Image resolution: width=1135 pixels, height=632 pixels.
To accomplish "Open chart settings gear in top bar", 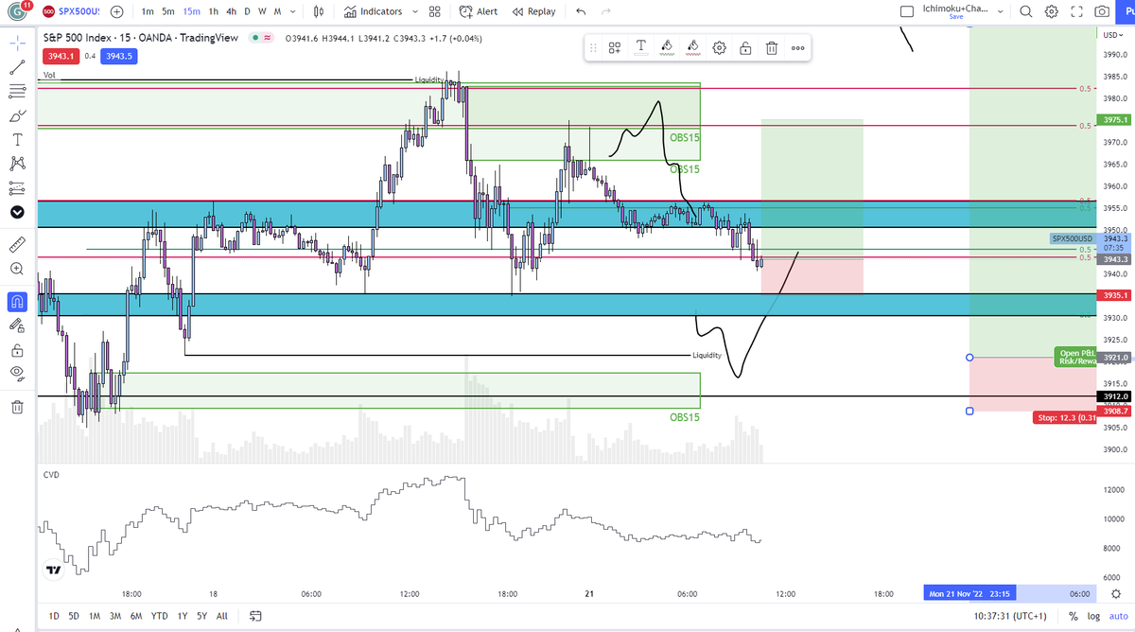I will point(1052,11).
